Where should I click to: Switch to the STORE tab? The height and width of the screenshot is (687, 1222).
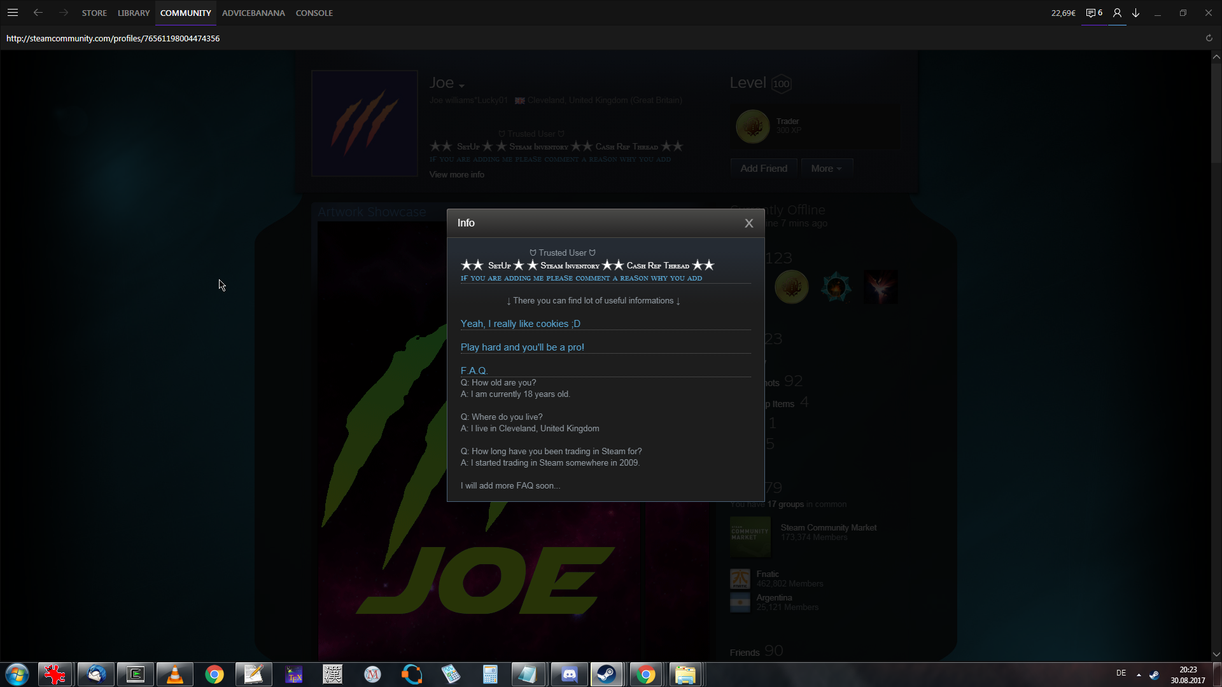coord(94,13)
